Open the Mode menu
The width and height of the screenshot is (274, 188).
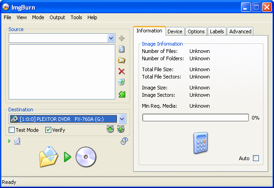click(38, 17)
